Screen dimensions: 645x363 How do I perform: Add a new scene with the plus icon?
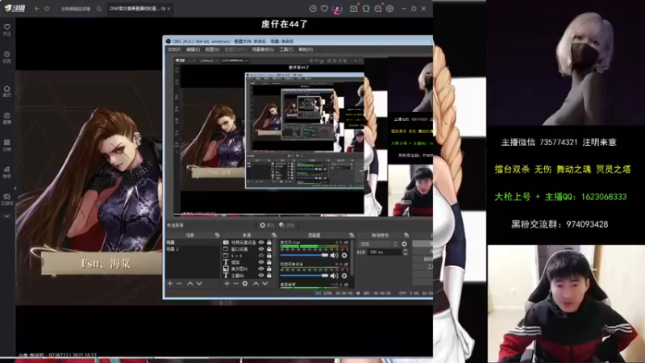170,284
